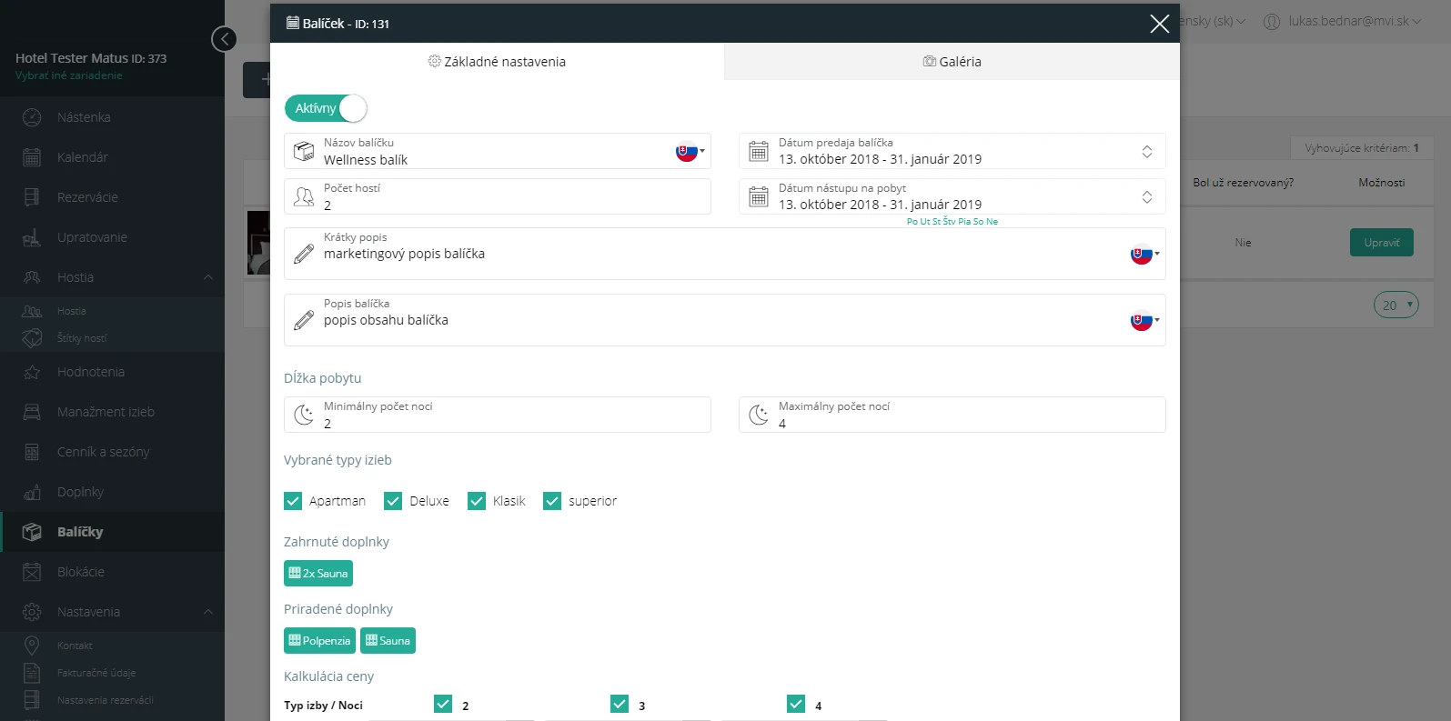This screenshot has height=721, width=1451.
Task: Open language flag dropdown for Názov balíčku
Action: pyautogui.click(x=690, y=152)
